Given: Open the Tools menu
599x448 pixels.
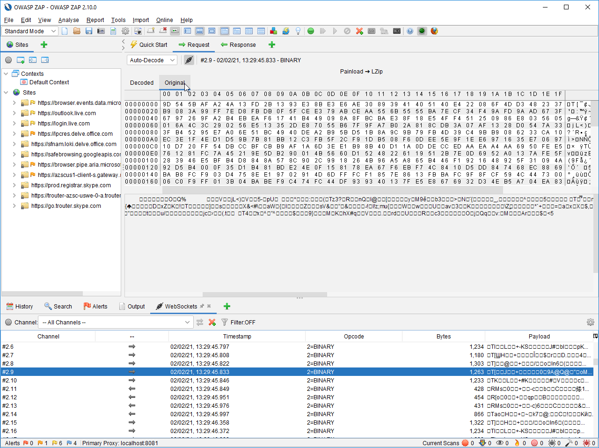Looking at the screenshot, I should pyautogui.click(x=118, y=20).
